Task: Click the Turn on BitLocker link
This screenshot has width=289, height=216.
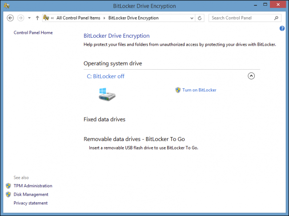Action: point(199,90)
